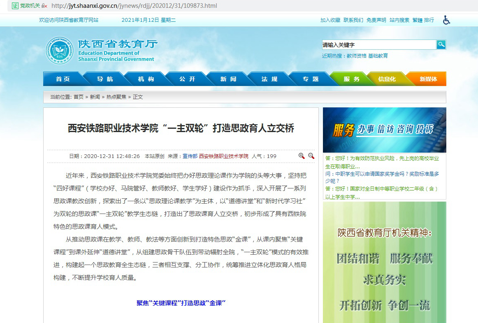Open the wheelchair accessibility icon
The image size is (478, 323).
pos(446,20)
